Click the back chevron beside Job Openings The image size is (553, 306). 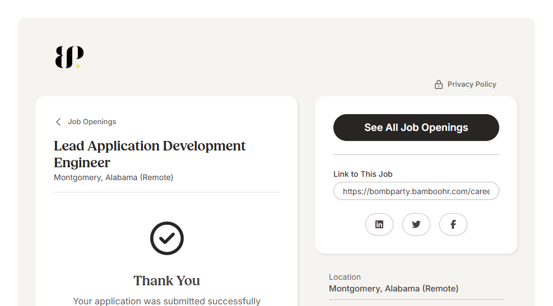point(58,122)
